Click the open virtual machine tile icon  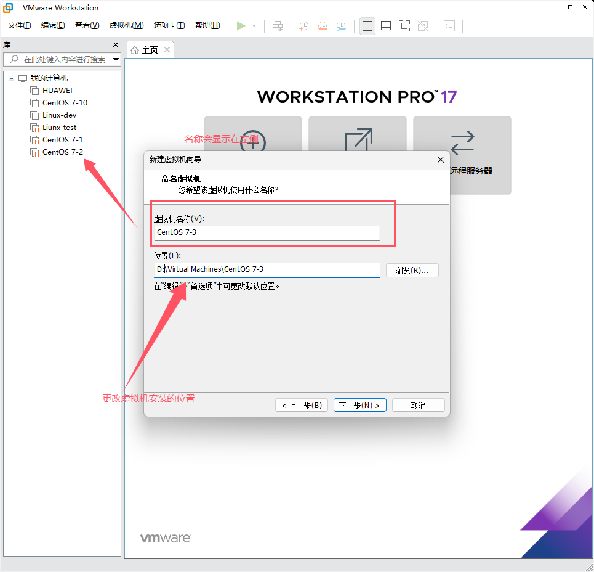[358, 141]
